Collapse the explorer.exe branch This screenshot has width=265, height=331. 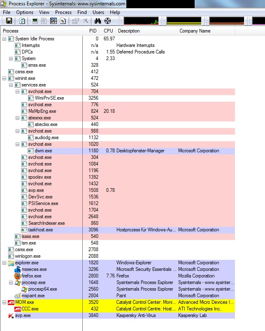(x=4, y=263)
